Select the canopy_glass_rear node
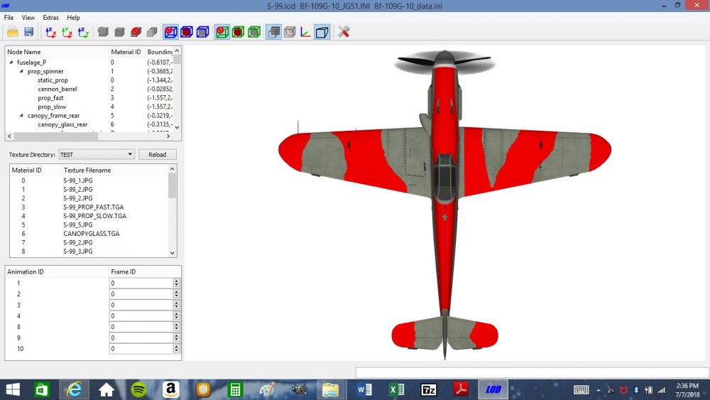Image resolution: width=710 pixels, height=400 pixels. pyautogui.click(x=62, y=124)
